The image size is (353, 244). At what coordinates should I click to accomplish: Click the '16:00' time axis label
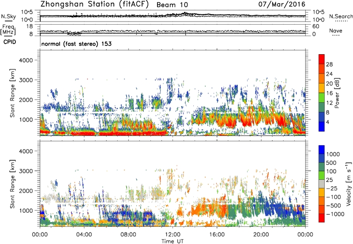217,235
